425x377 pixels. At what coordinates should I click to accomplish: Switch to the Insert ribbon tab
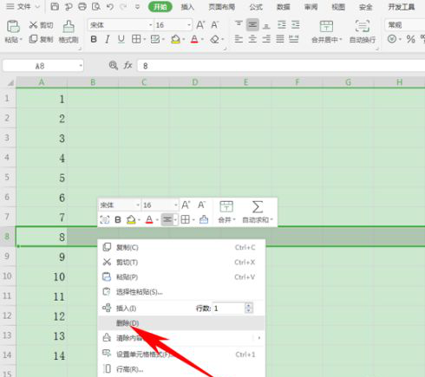coord(187,7)
